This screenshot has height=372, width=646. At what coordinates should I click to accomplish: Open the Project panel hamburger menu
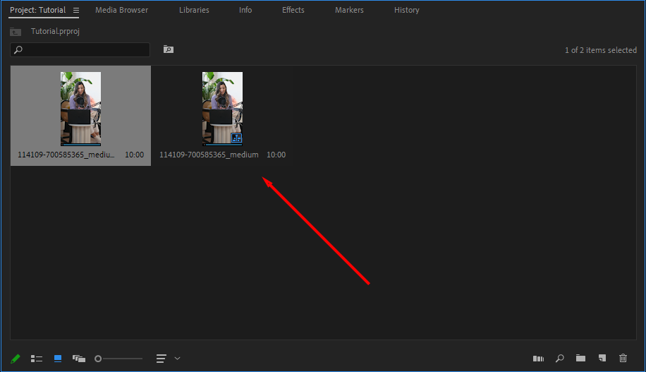tap(75, 11)
